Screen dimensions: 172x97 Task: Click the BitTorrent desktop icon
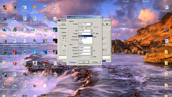[x=14, y=20]
